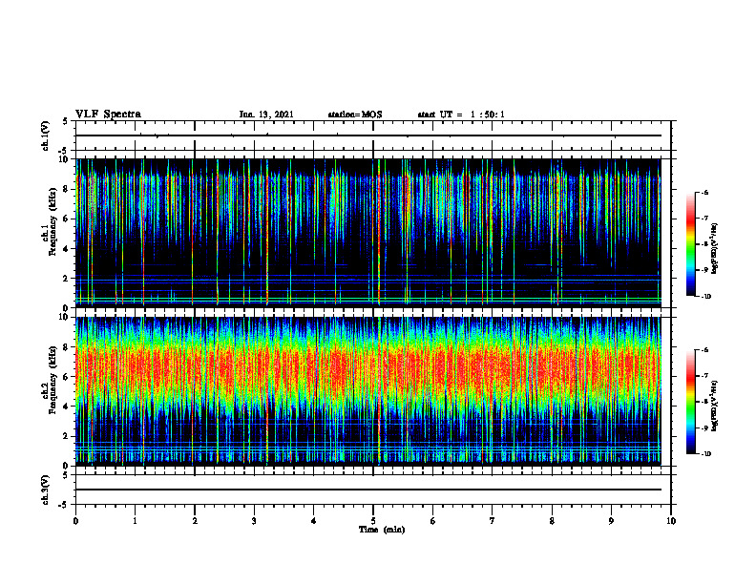Click the date label "Jan. 13, 2021"
756x584 pixels.
pos(266,115)
